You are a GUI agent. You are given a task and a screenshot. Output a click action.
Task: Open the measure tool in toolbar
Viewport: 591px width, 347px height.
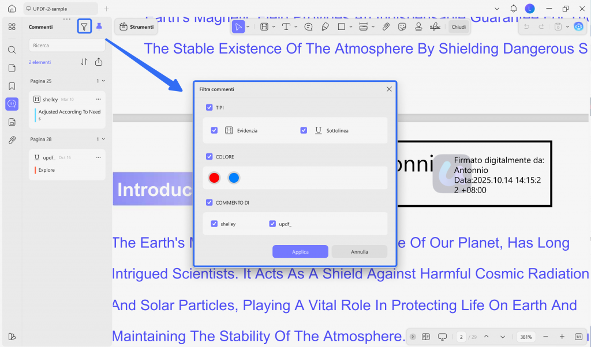tap(364, 27)
